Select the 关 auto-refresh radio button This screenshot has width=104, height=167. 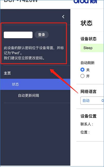pos(82,70)
